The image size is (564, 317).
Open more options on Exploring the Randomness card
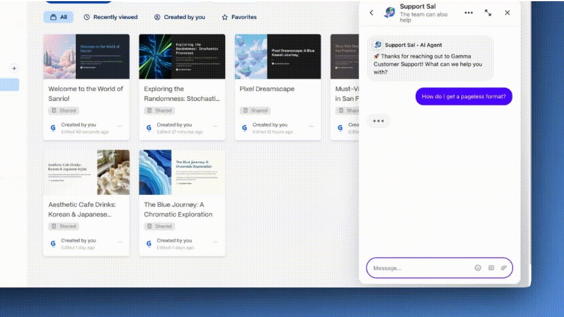pos(216,126)
